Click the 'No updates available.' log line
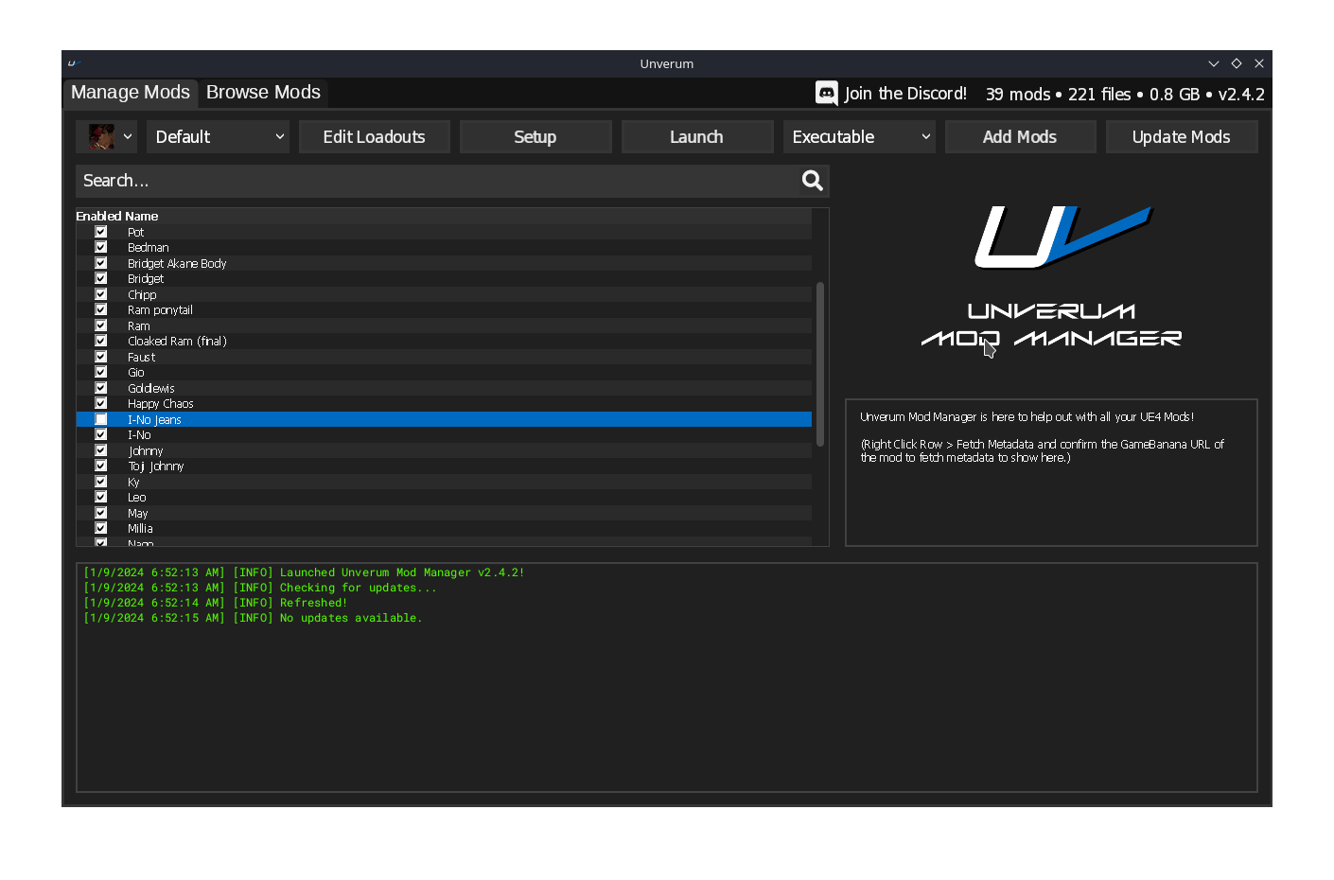The width and height of the screenshot is (1334, 880). point(253,618)
